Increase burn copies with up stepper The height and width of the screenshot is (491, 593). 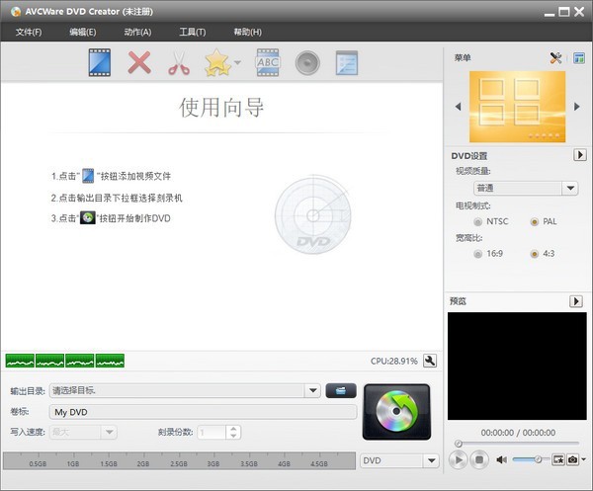tap(233, 429)
